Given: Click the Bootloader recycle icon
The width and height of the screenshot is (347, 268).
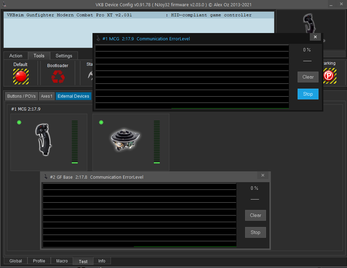Looking at the screenshot, I should pyautogui.click(x=58, y=76).
